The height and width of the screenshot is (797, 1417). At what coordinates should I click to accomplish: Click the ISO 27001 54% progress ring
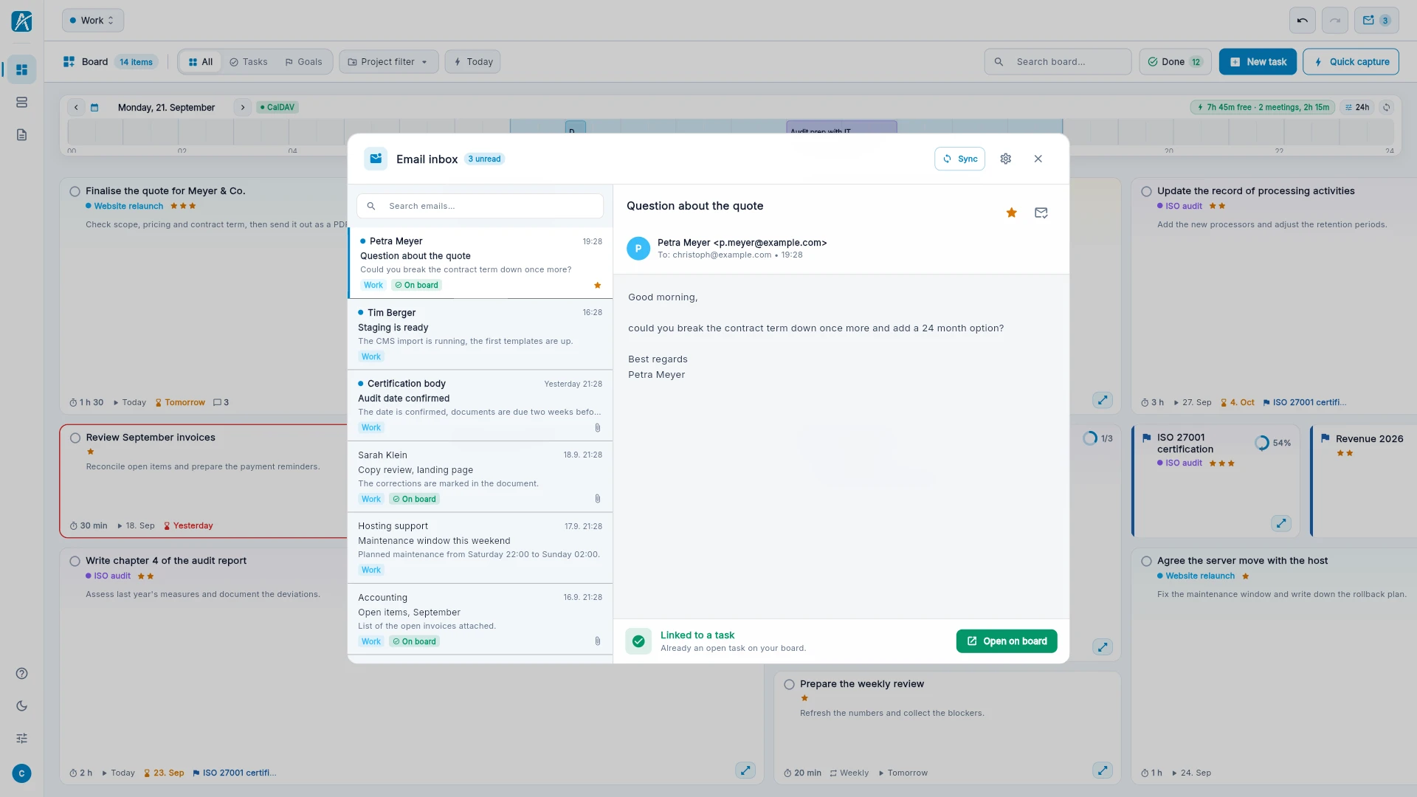pos(1262,443)
